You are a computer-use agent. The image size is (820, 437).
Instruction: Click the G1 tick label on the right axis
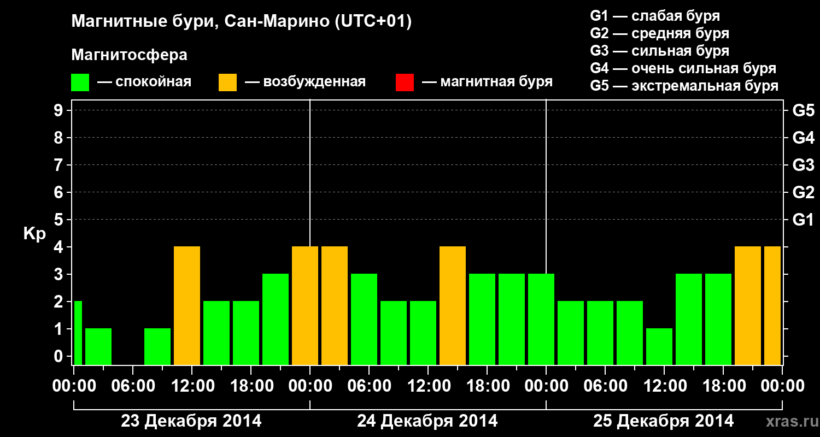(804, 220)
